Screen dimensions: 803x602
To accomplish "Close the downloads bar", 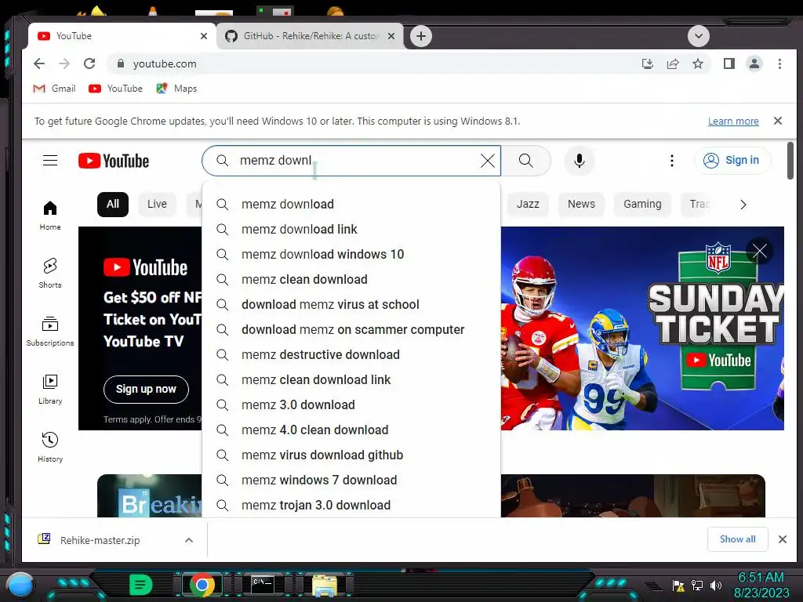I will pyautogui.click(x=782, y=539).
